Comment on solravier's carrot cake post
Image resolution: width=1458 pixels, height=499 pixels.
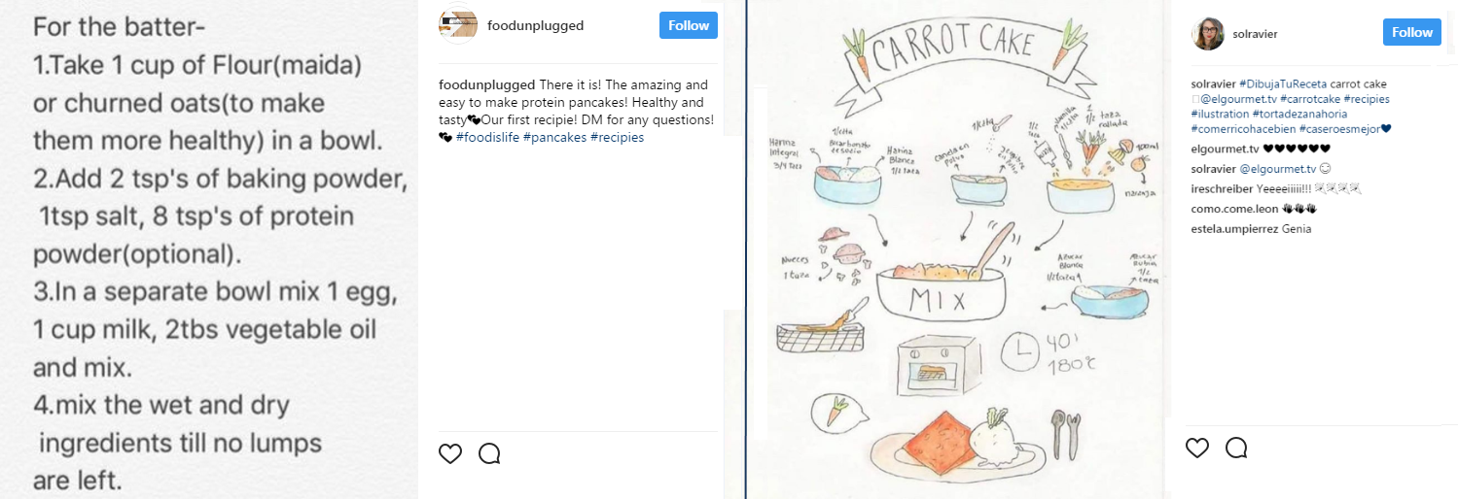(x=1236, y=448)
